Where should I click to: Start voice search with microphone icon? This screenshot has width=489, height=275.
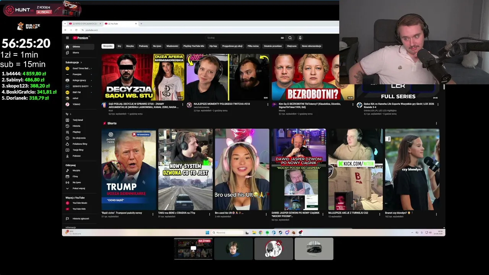pos(300,38)
